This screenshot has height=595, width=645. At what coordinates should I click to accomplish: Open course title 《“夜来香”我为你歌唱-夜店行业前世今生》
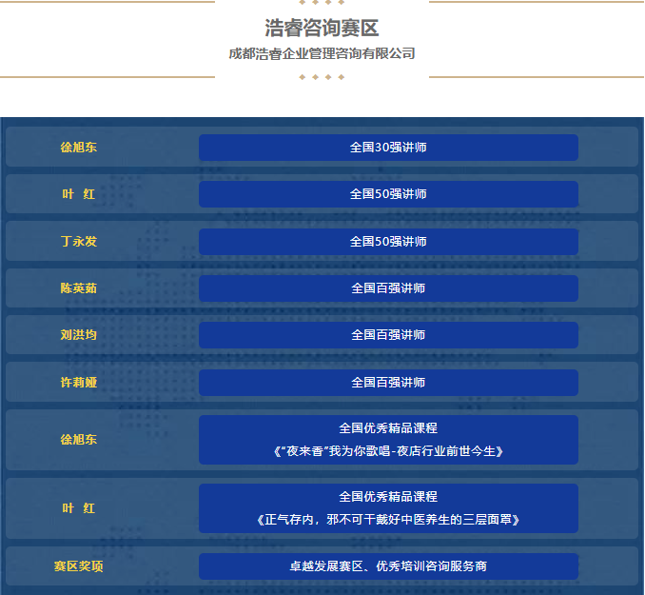(x=388, y=451)
